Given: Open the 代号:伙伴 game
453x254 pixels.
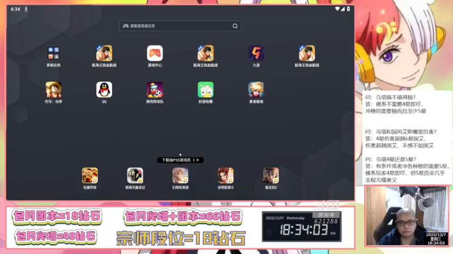Looking at the screenshot, I should [53, 90].
